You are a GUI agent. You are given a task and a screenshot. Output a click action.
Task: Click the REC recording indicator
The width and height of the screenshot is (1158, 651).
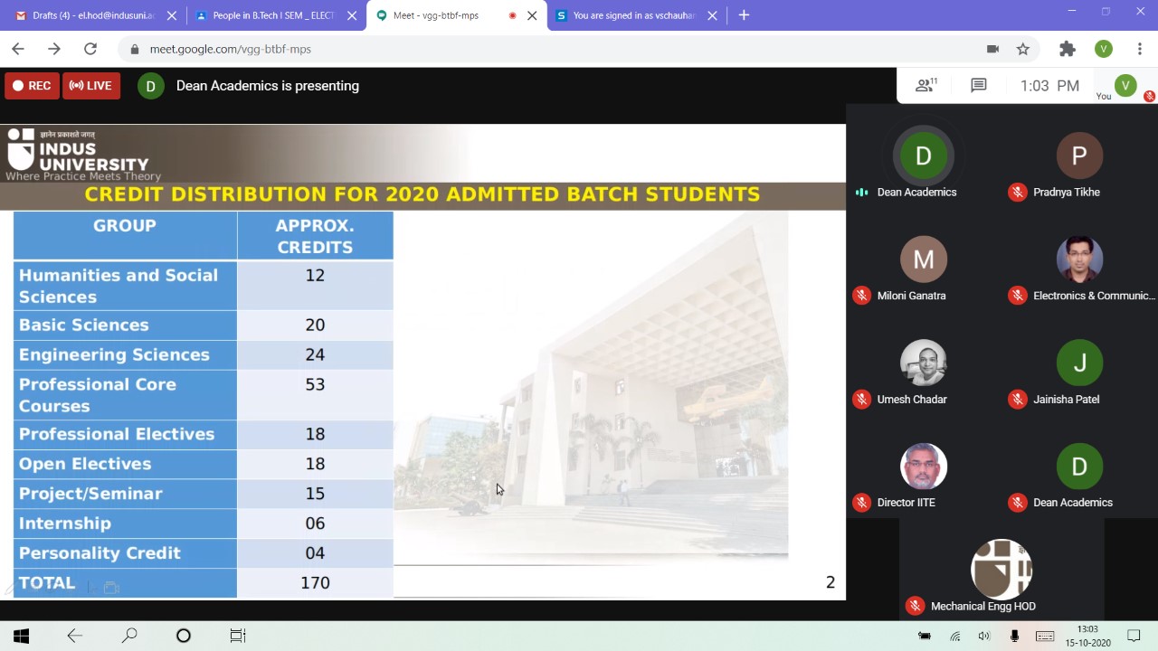(32, 86)
